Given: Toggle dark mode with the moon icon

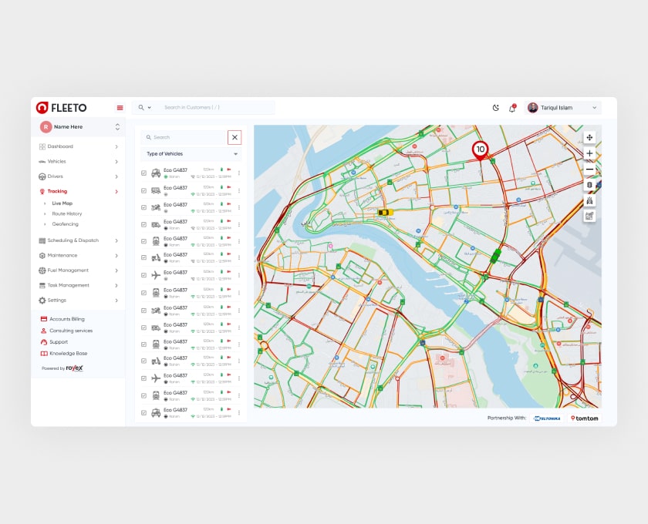Looking at the screenshot, I should click(495, 108).
